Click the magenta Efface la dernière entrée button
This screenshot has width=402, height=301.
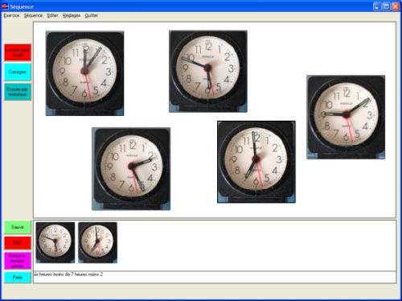[x=18, y=261]
